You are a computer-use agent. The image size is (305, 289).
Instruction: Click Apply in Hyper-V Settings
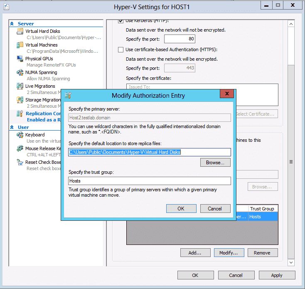(277, 275)
